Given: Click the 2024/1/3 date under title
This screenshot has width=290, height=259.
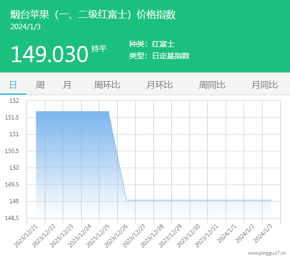Looking at the screenshot, I should coord(25,27).
